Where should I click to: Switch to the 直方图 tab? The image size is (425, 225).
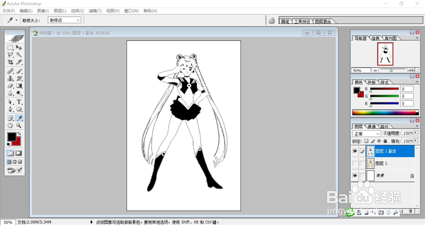tap(390, 38)
